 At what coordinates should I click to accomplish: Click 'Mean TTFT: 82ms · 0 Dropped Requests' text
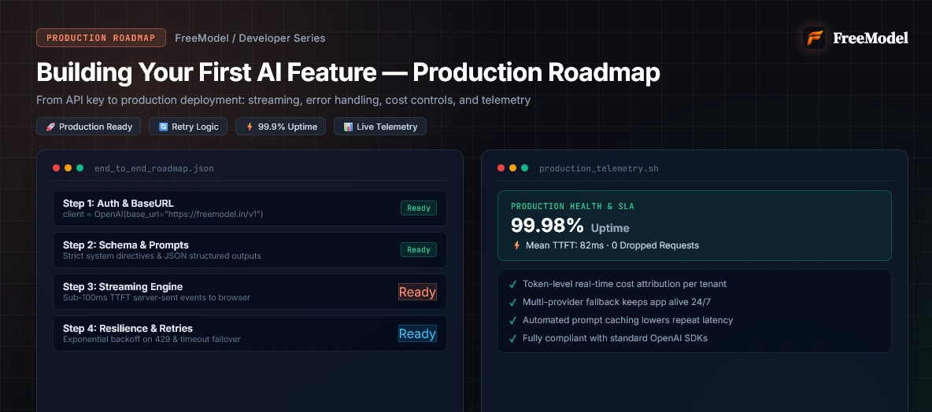pos(612,245)
